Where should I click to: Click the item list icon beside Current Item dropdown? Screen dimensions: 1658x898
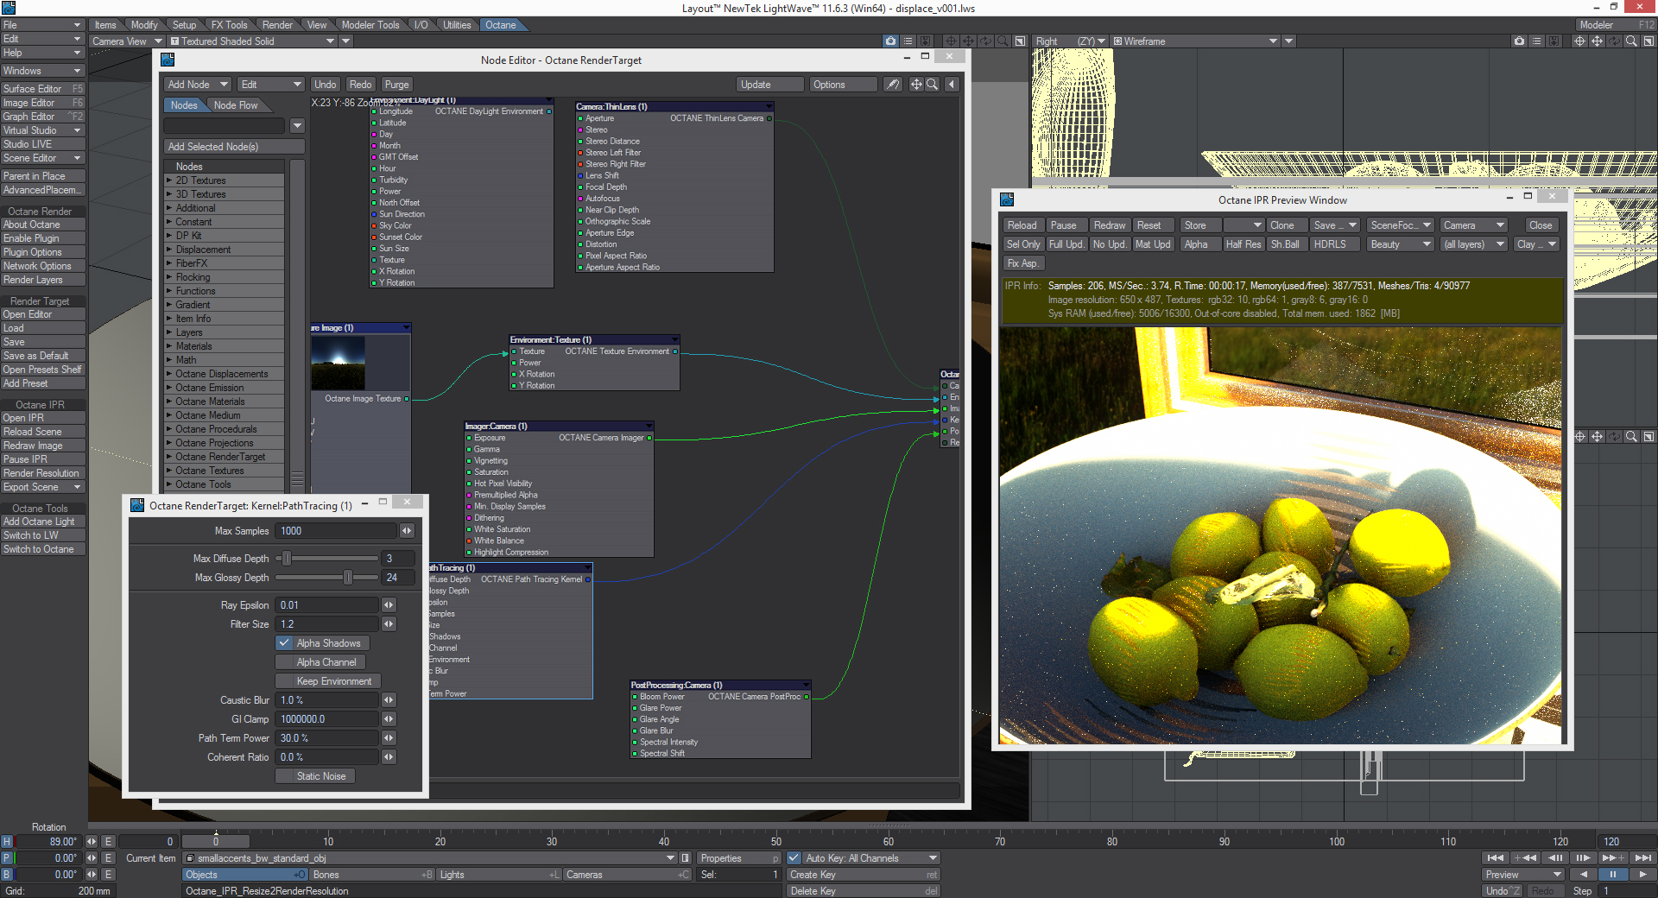tap(686, 858)
